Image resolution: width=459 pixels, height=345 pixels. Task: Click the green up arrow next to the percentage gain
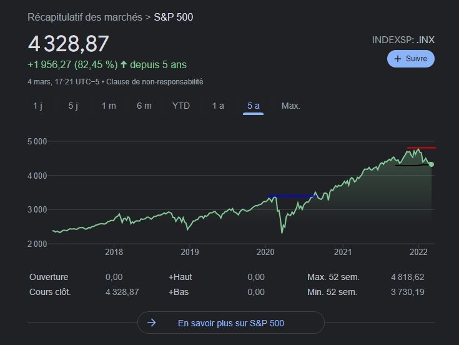click(x=124, y=64)
